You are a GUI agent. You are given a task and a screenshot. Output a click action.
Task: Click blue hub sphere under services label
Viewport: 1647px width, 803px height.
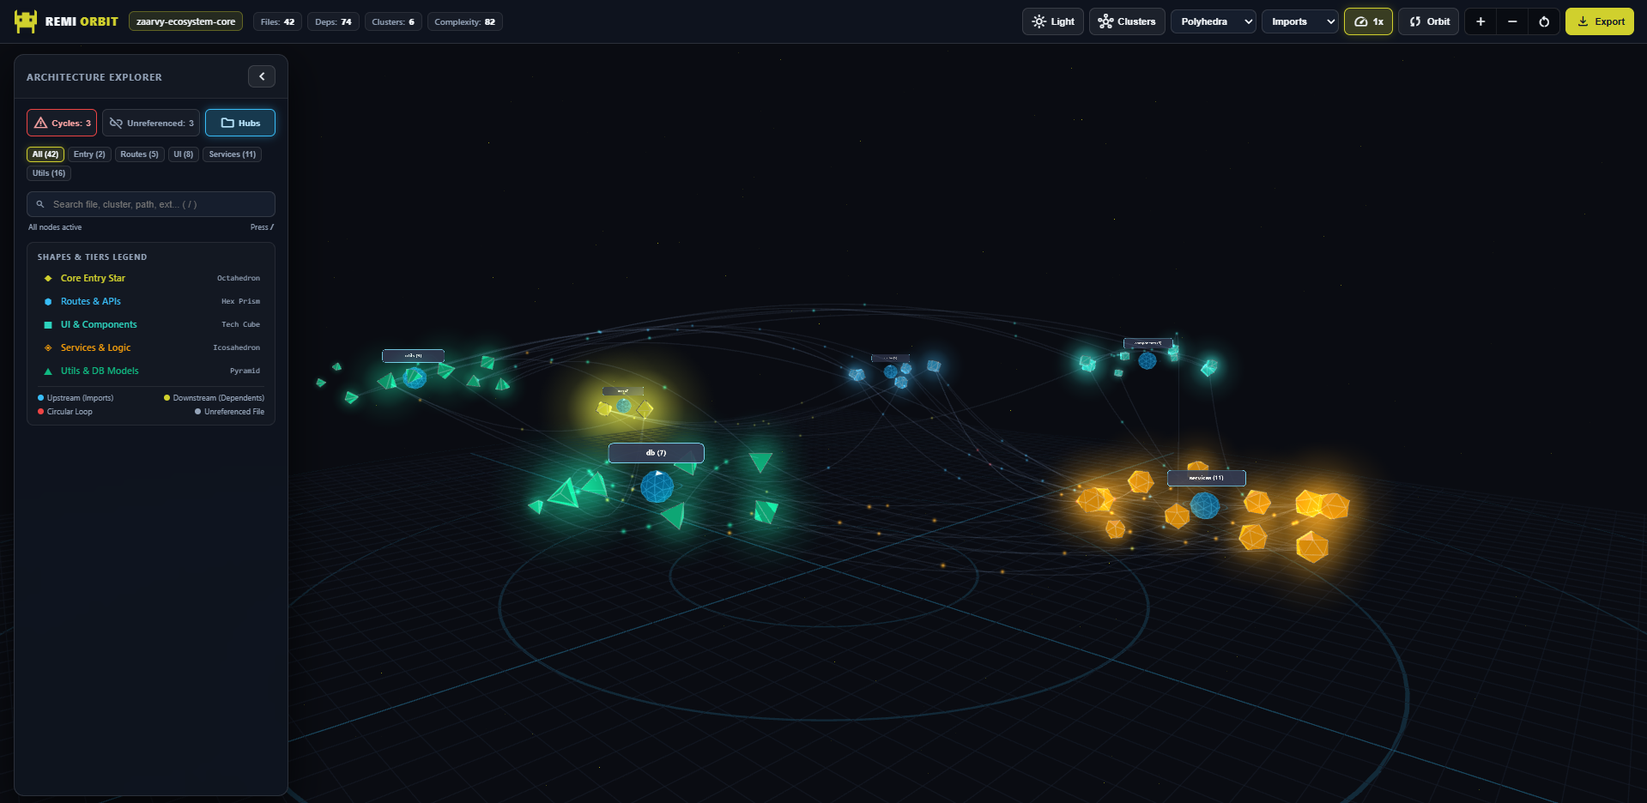click(1204, 505)
